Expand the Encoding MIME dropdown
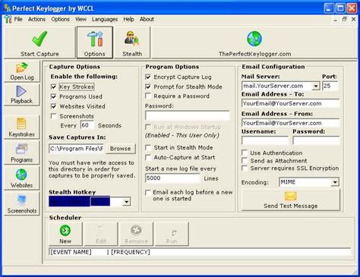 click(335, 182)
